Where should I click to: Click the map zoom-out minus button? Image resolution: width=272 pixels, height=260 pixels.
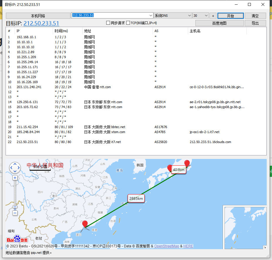(x=15, y=213)
